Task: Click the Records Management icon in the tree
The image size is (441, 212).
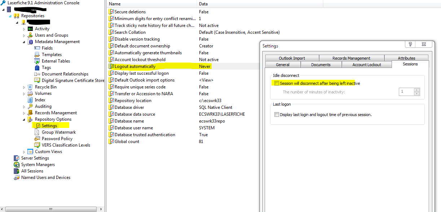Action: point(30,113)
